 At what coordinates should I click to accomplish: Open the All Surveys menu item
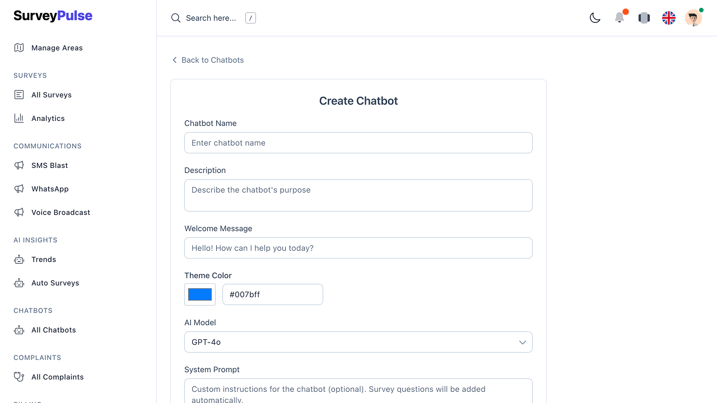point(51,95)
